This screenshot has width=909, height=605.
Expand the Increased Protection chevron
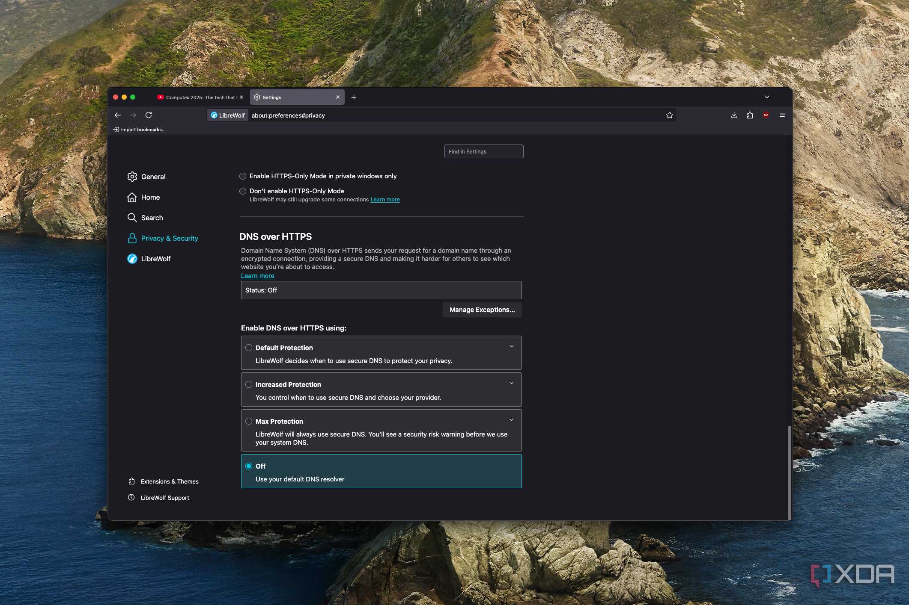click(x=512, y=383)
